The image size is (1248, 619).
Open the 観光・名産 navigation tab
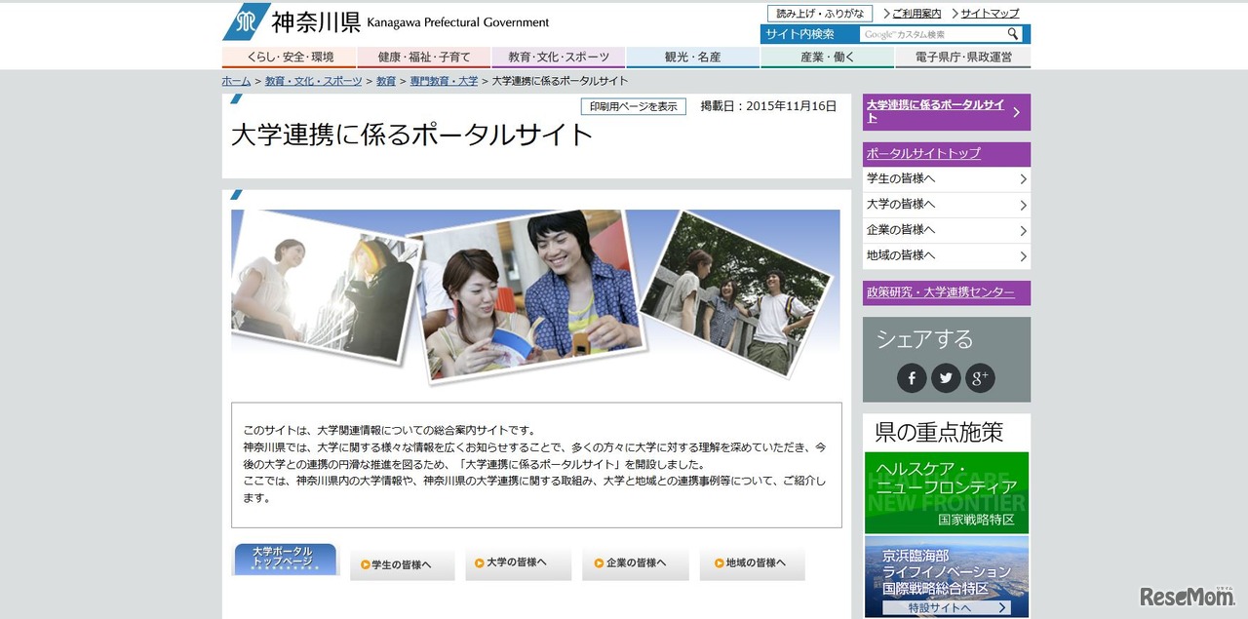692,57
